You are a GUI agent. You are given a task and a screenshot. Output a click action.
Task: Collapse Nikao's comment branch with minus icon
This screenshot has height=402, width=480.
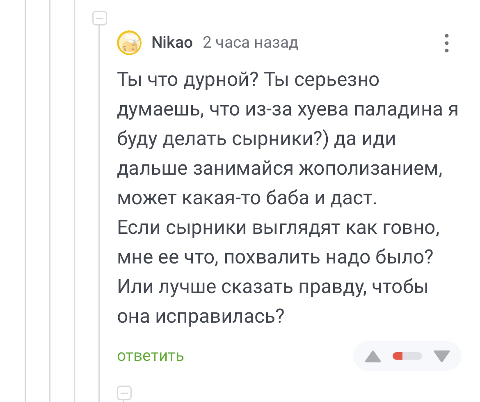[x=100, y=18]
